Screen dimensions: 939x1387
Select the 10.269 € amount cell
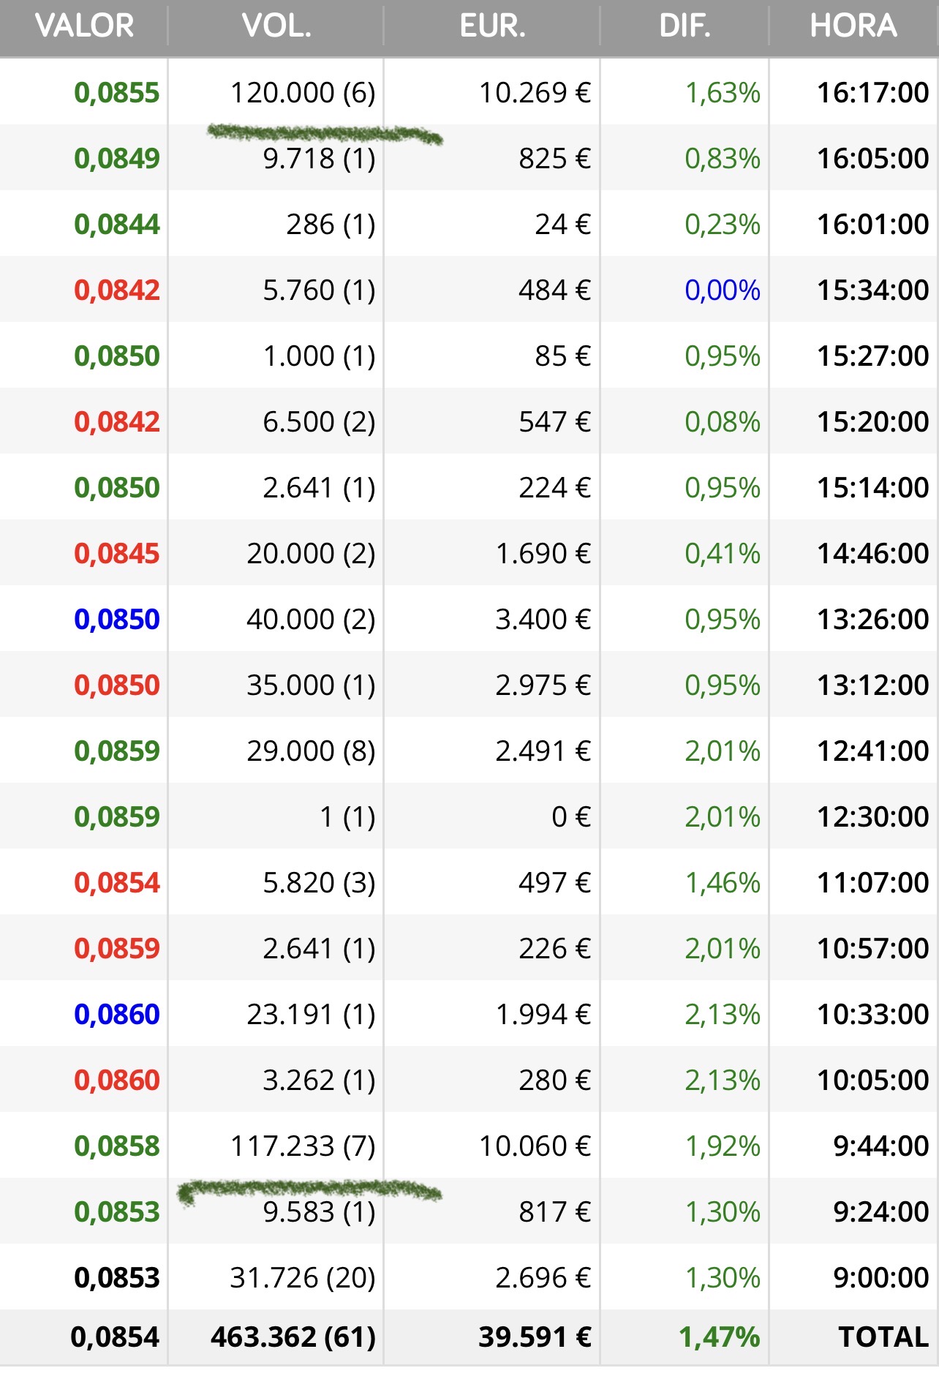(535, 93)
